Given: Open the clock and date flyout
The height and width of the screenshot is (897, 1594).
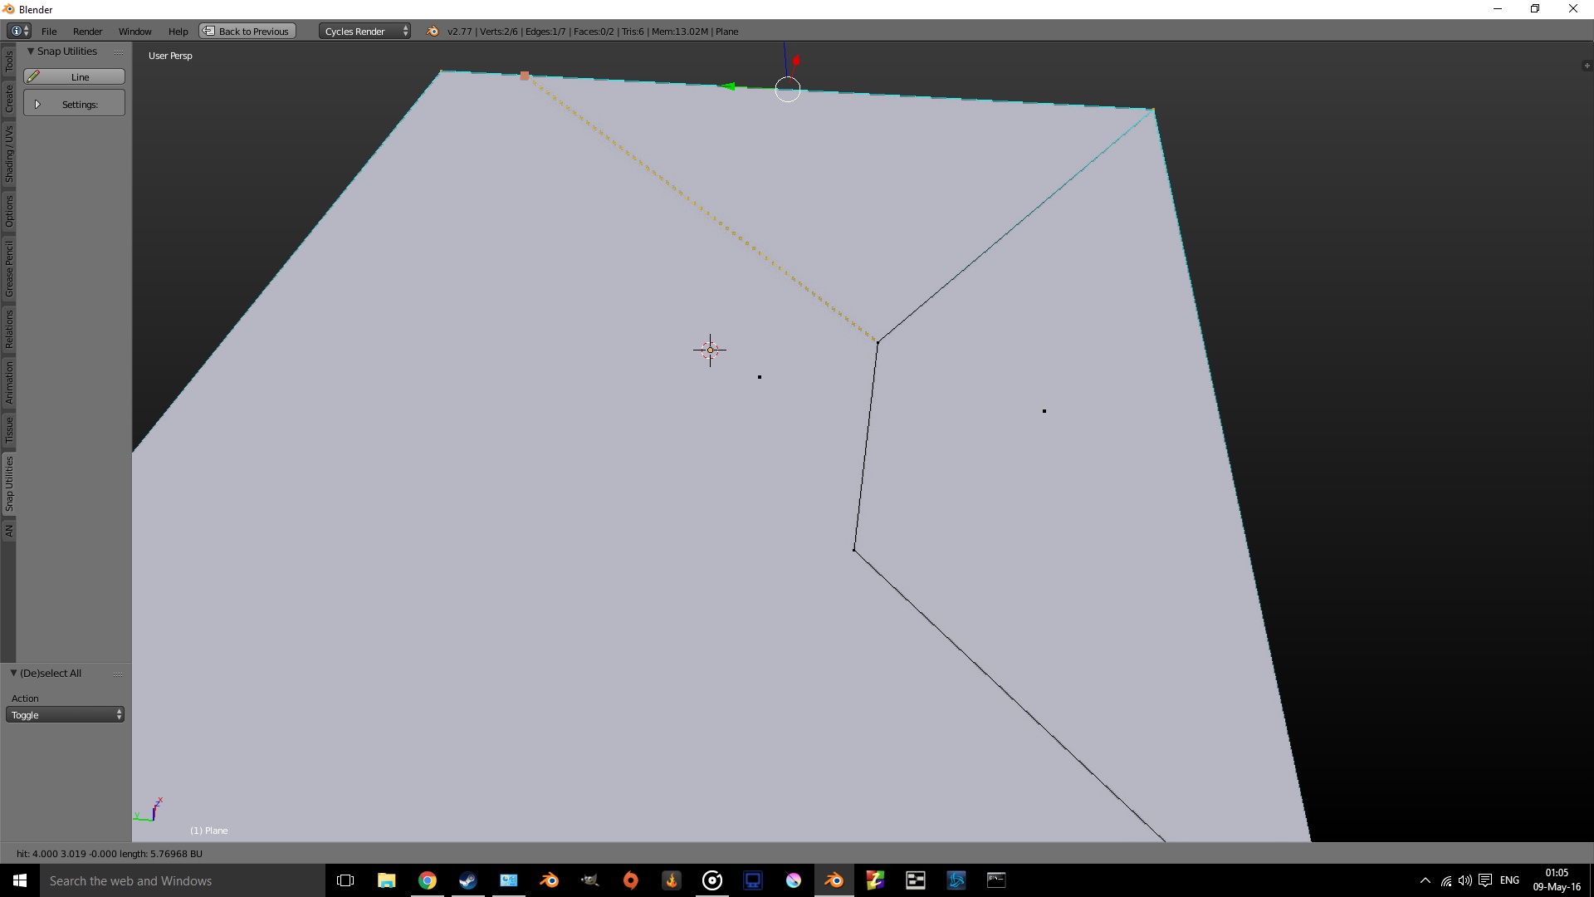Looking at the screenshot, I should (1557, 880).
